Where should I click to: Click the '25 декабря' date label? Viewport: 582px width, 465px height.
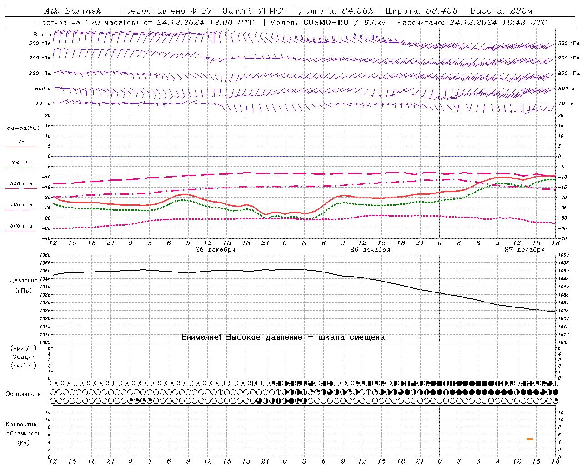click(x=216, y=250)
